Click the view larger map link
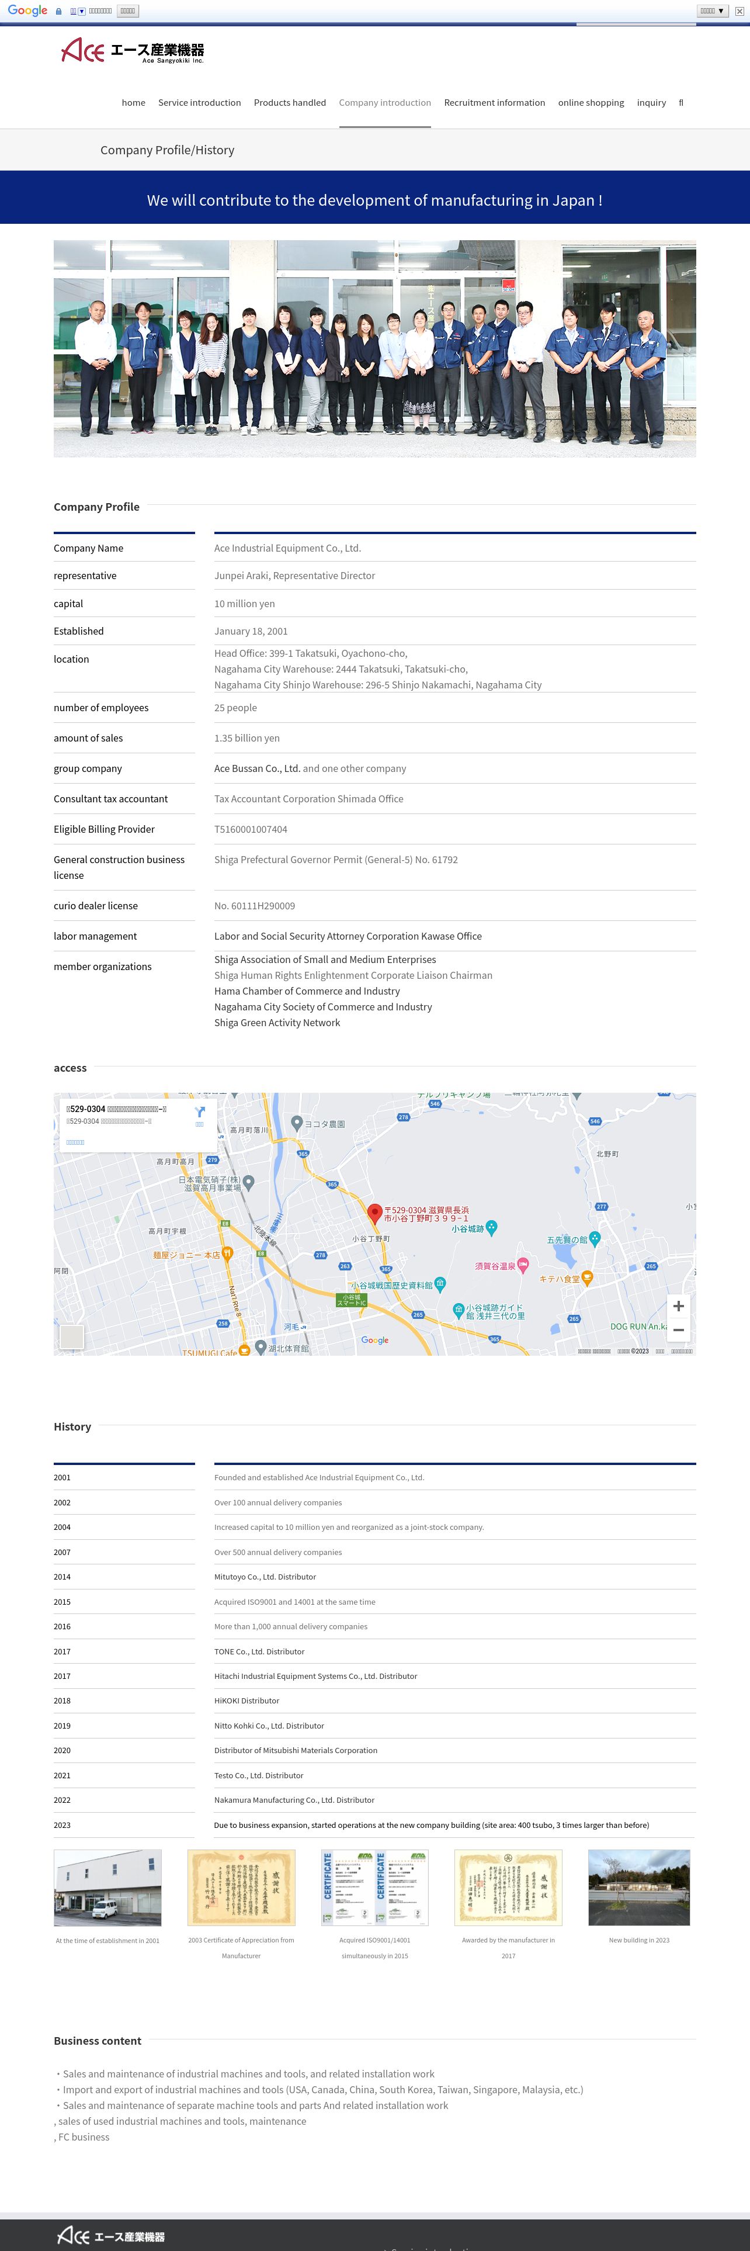 [x=76, y=1142]
